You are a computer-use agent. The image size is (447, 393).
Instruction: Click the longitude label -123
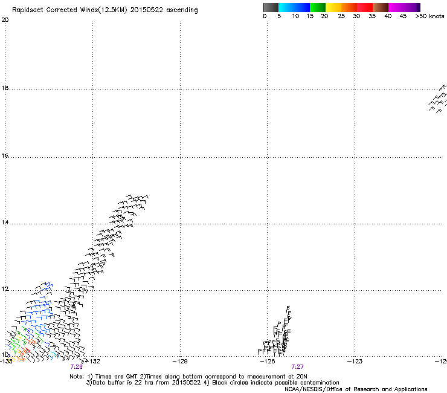[x=355, y=362]
